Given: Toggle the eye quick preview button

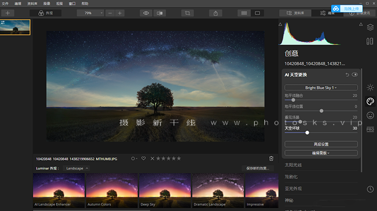Looking at the screenshot, I should click(146, 13).
